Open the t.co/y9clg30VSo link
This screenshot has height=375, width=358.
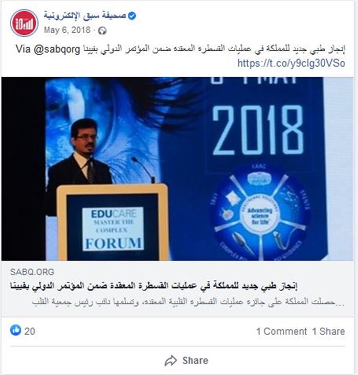(291, 63)
